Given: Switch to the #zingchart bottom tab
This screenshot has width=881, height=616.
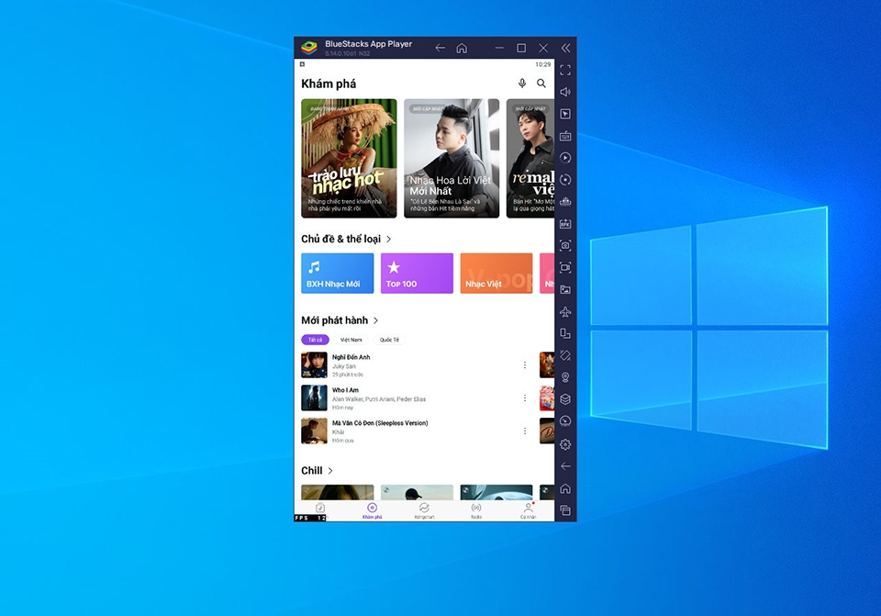Looking at the screenshot, I should [x=424, y=511].
